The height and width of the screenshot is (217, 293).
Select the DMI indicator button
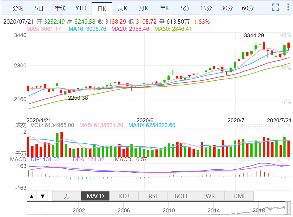[x=239, y=196]
